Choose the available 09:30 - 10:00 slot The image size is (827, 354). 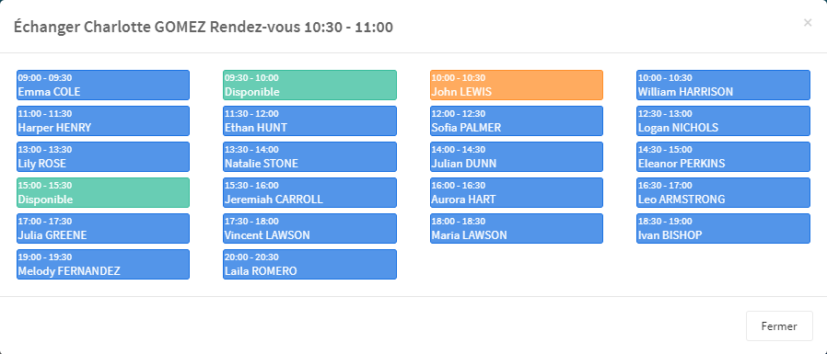(309, 85)
